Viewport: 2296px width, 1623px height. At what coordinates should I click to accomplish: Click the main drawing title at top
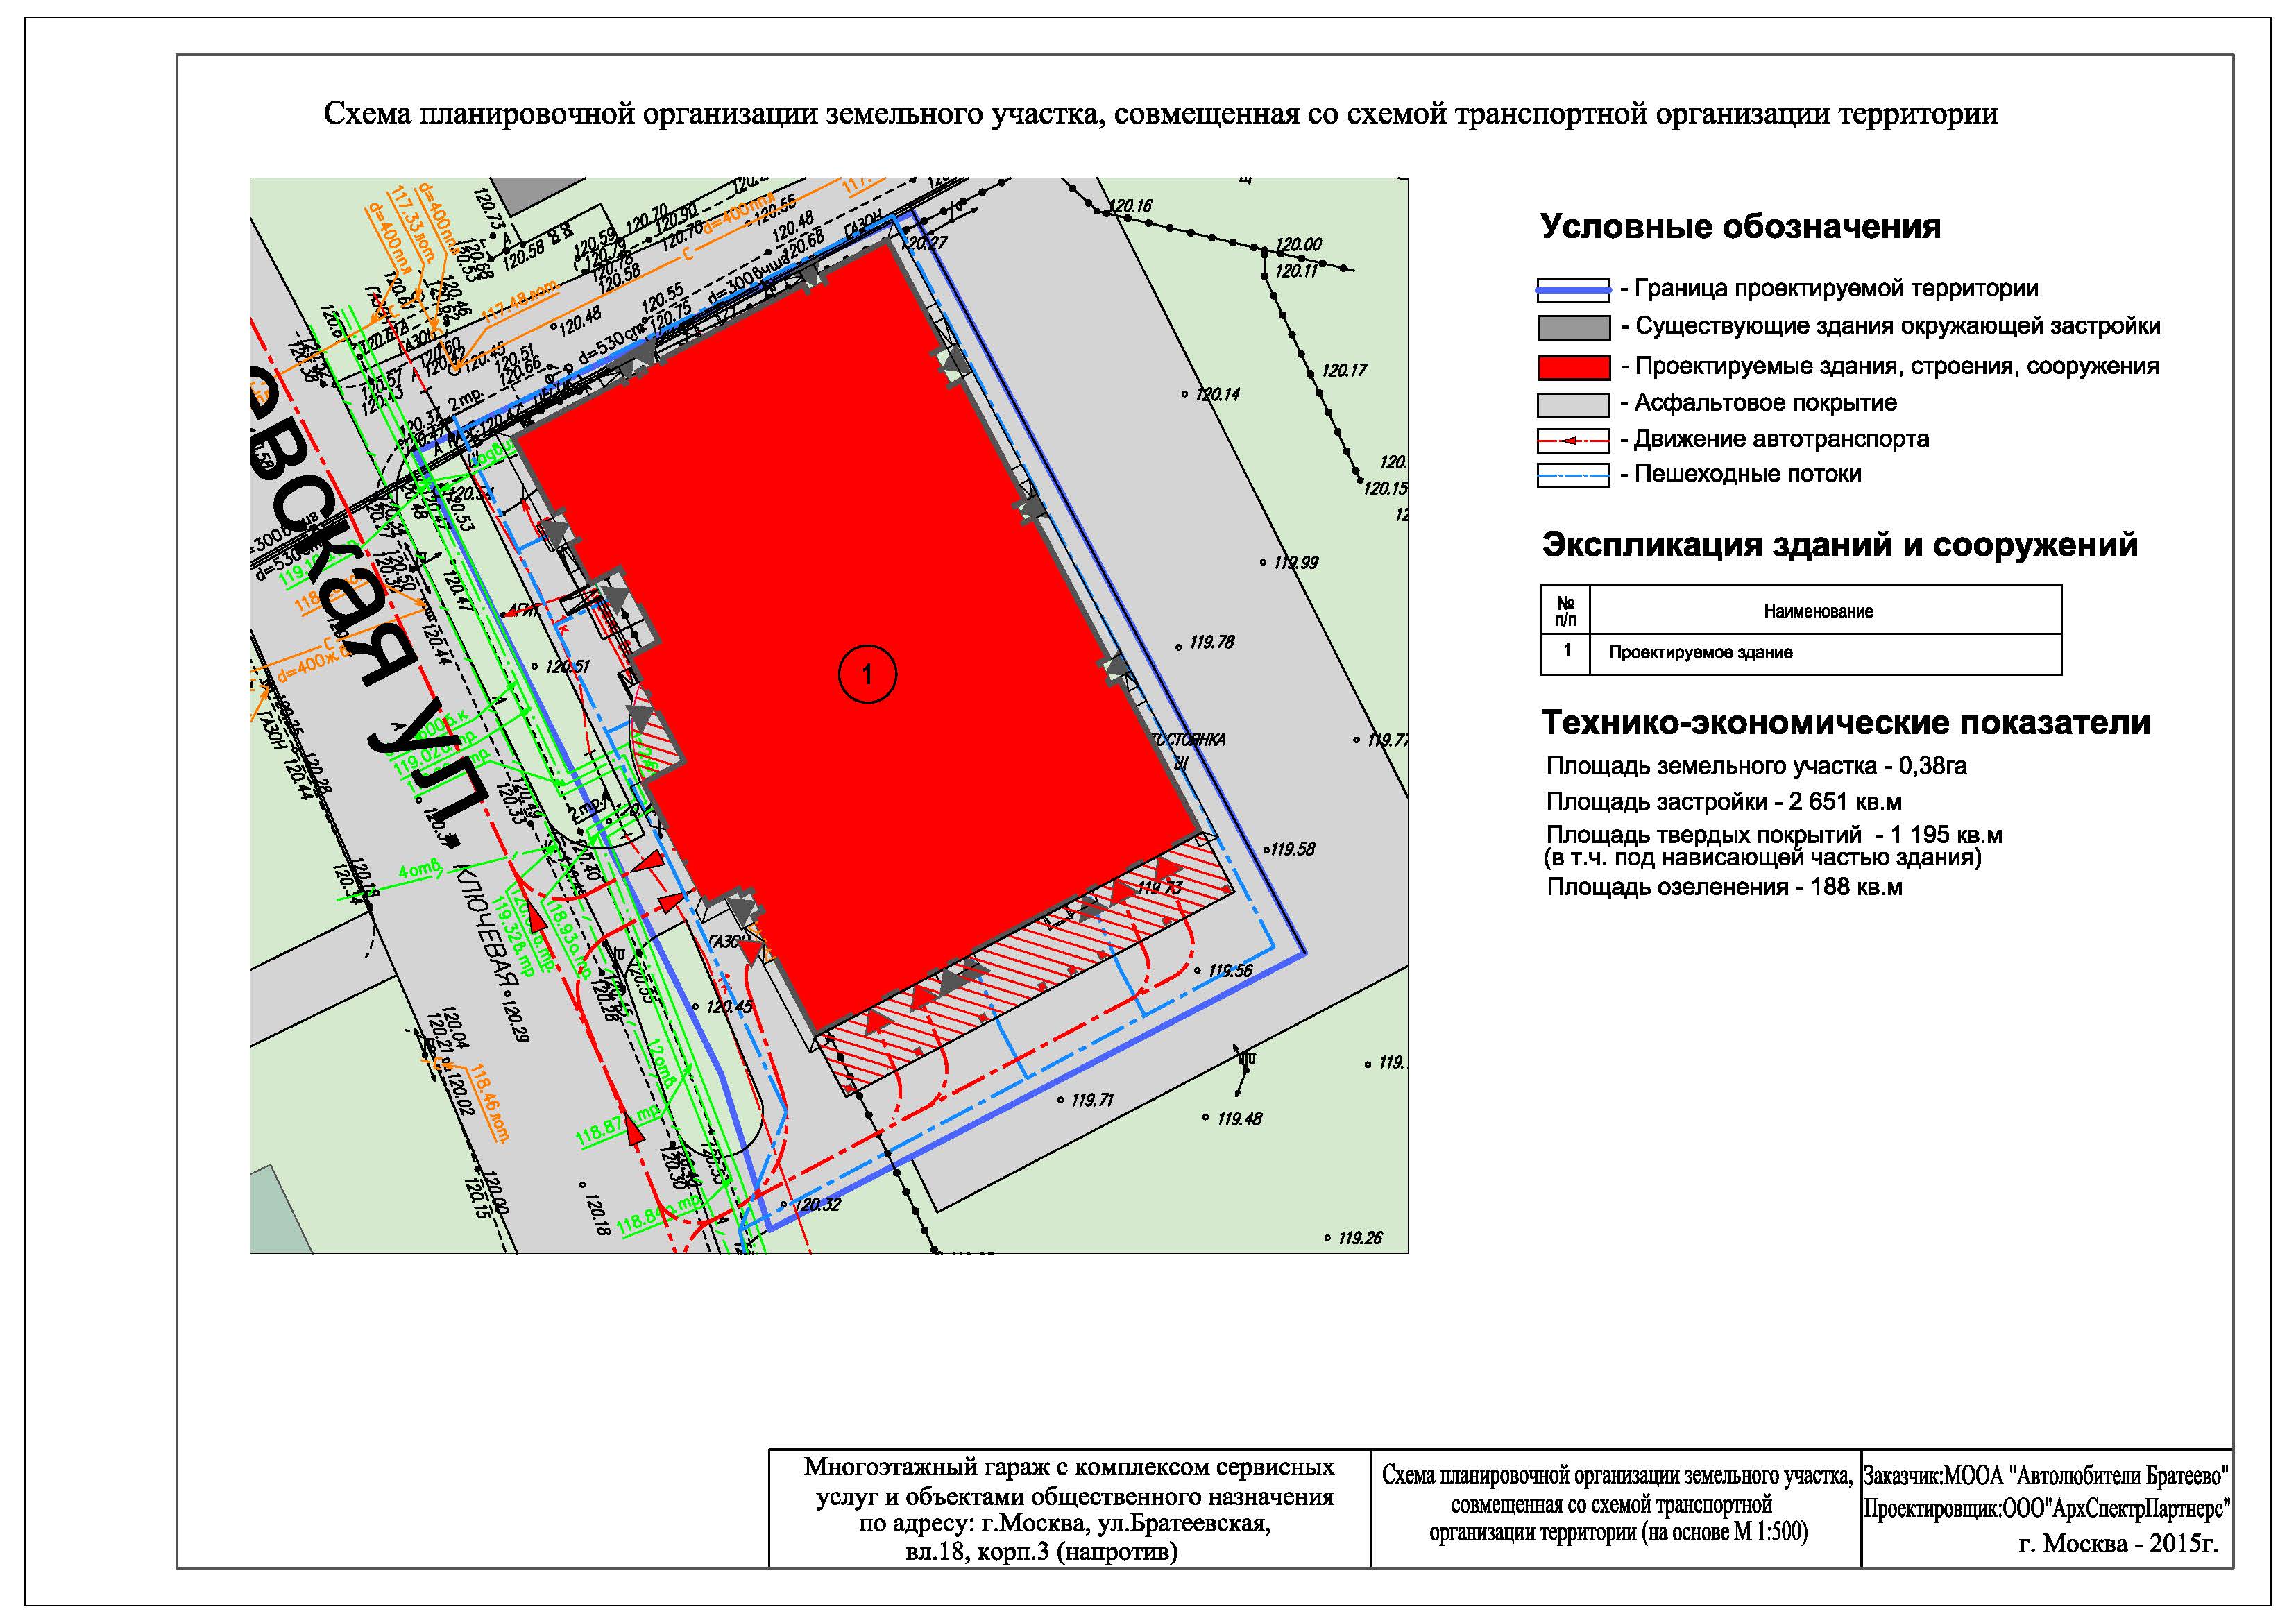pos(1160,114)
